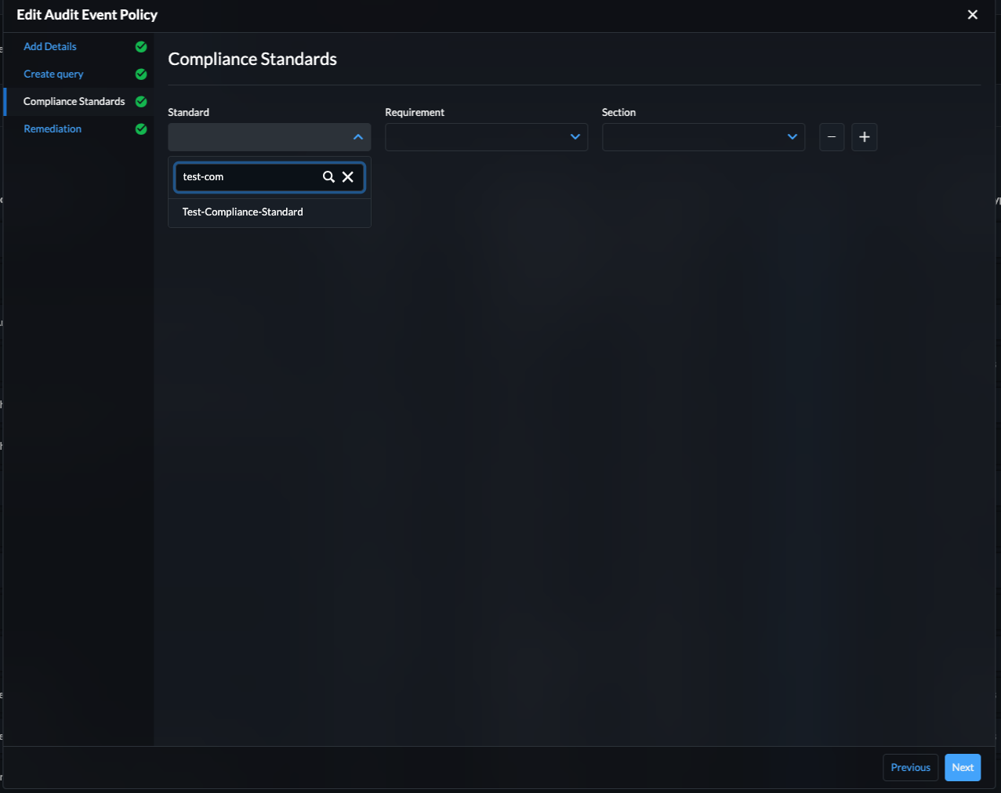Go to the Remediation step
Screen dimensions: 1001x793
pos(52,129)
